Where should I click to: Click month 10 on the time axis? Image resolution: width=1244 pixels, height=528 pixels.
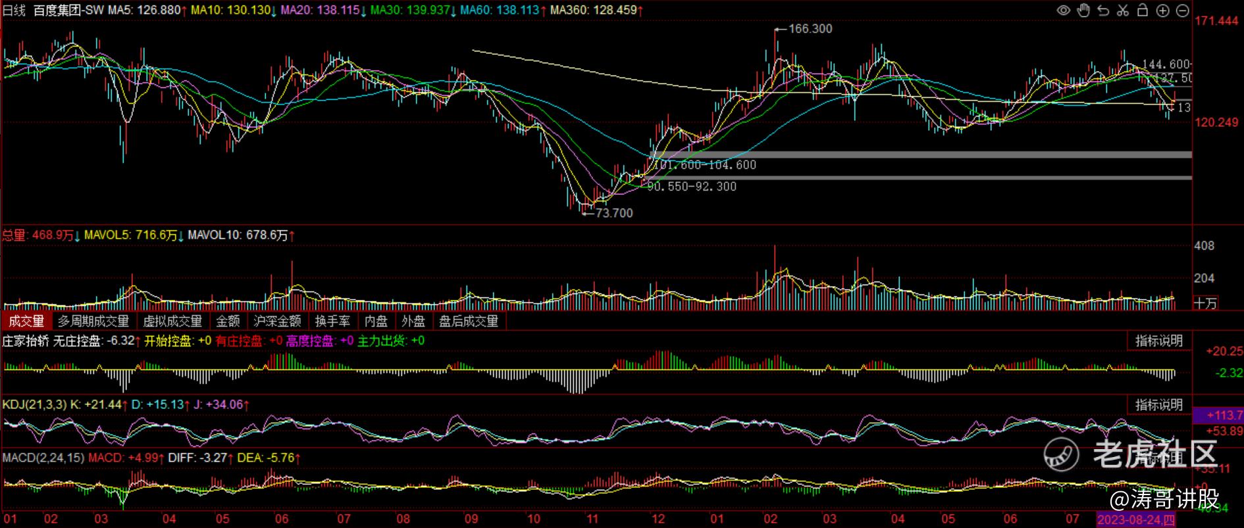pos(534,519)
